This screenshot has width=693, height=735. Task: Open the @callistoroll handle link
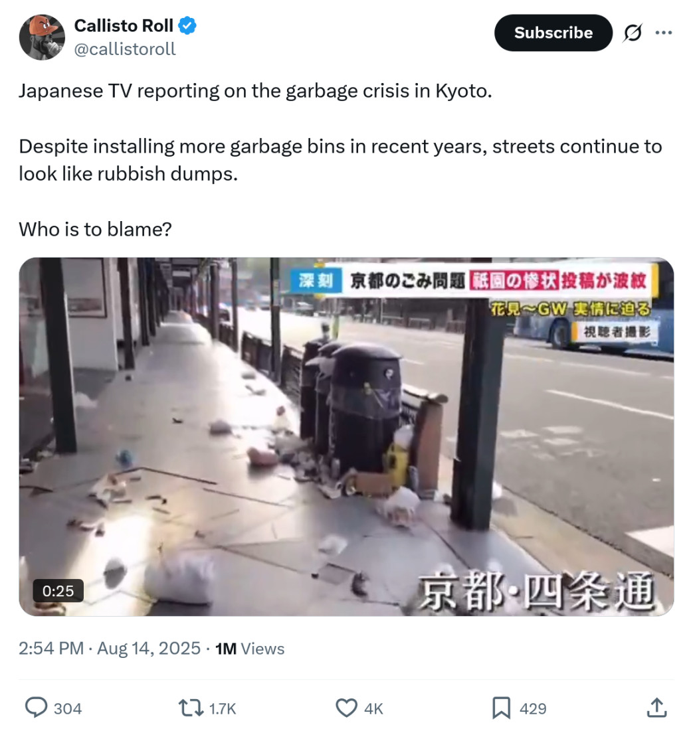(125, 49)
